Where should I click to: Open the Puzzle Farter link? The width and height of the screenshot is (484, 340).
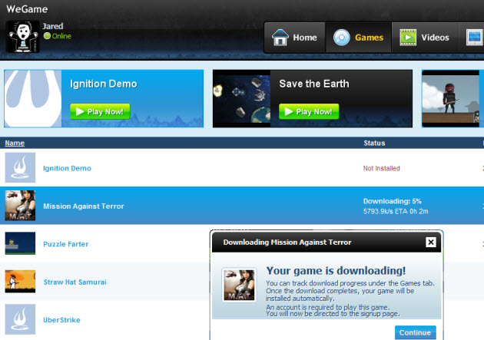click(x=66, y=244)
